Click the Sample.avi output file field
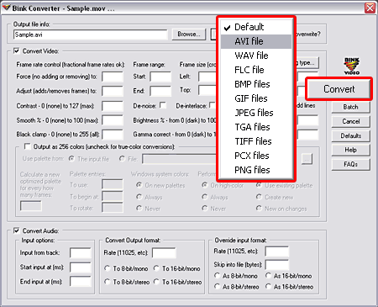The image size is (378, 307). point(91,34)
